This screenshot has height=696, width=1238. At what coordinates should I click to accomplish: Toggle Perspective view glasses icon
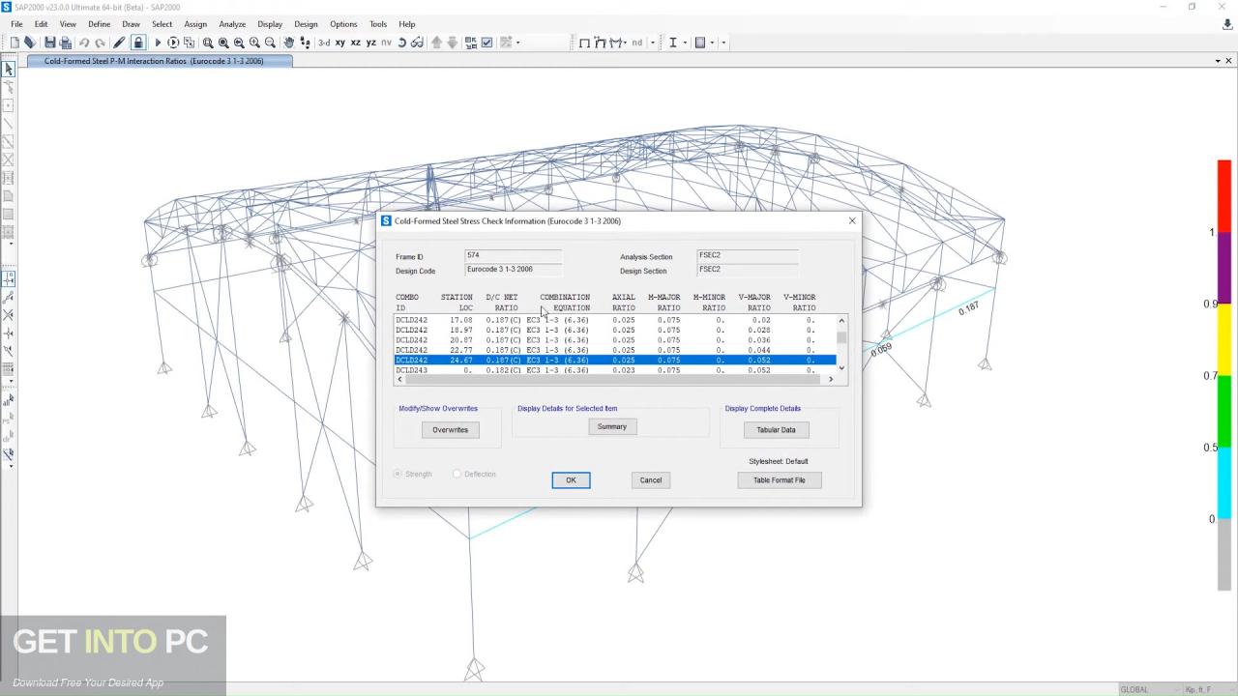418,43
